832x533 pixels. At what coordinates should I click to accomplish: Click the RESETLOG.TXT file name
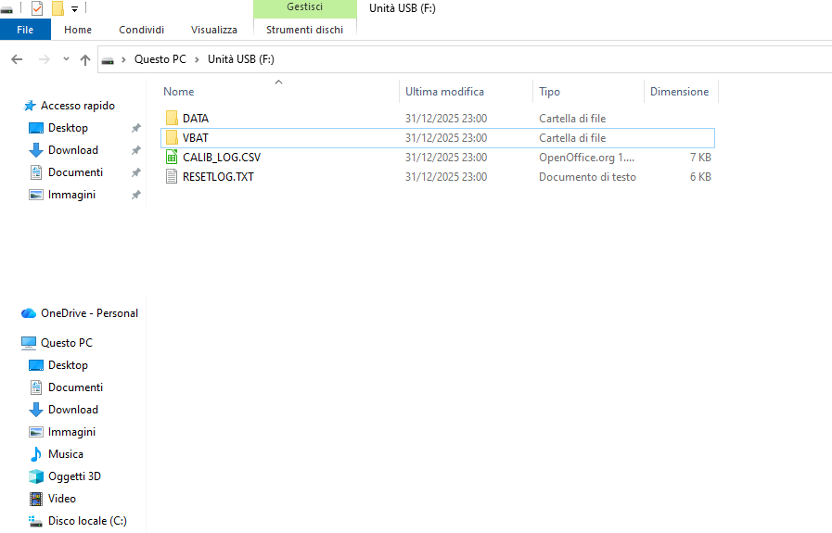[218, 177]
